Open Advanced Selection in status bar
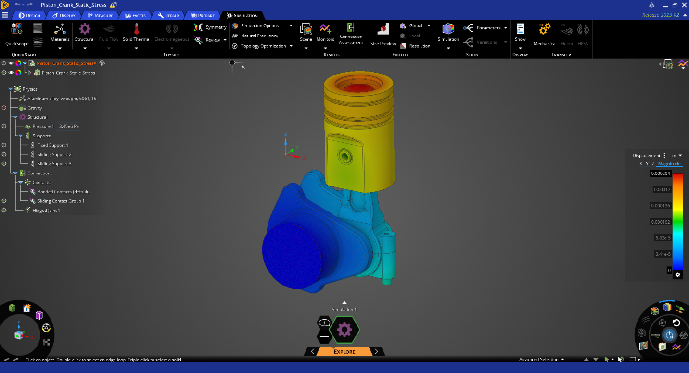The height and width of the screenshot is (373, 689). (x=542, y=359)
